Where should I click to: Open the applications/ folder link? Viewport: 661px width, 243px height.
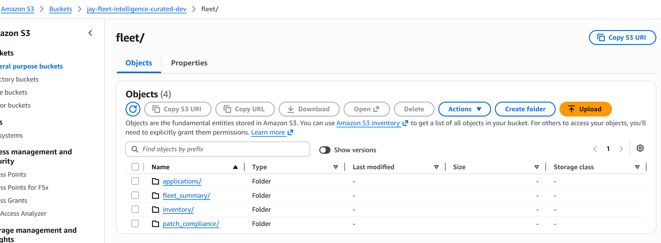pos(182,181)
